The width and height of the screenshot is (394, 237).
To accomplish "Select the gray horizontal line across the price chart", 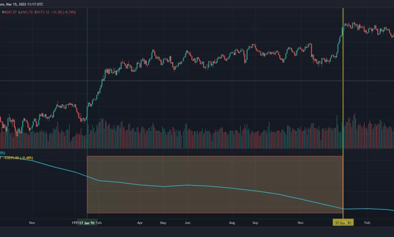I will (x=202, y=80).
